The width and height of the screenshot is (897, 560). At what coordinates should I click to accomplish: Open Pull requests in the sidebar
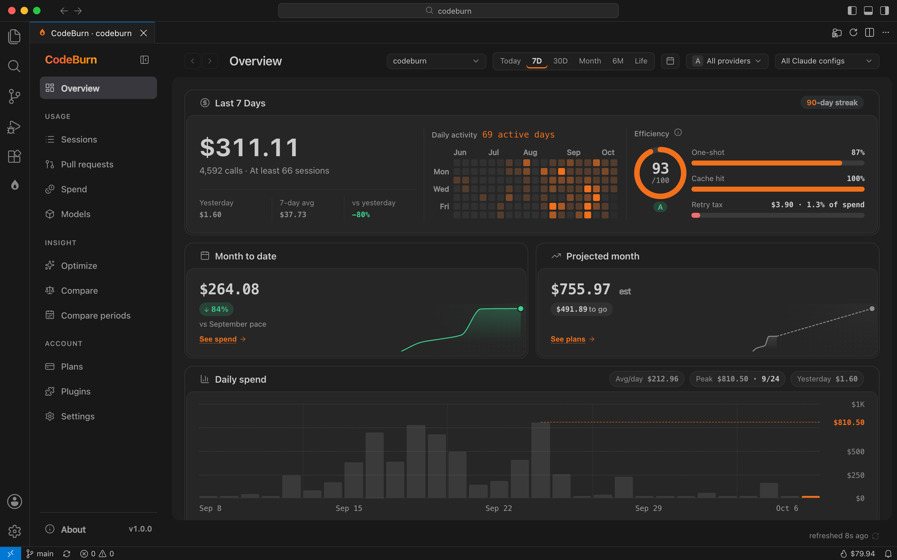[98, 164]
